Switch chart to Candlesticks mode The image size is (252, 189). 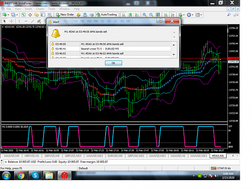coord(130,15)
